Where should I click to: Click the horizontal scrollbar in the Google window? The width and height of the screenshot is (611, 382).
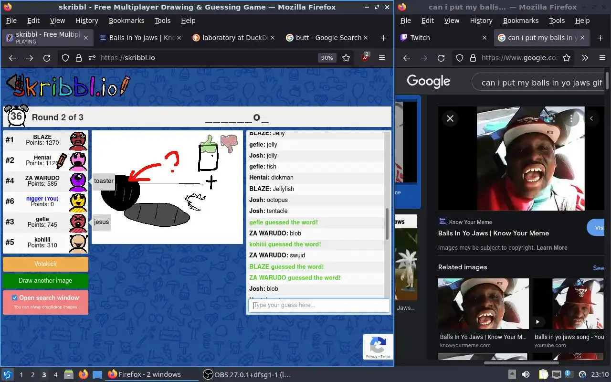(x=521, y=363)
